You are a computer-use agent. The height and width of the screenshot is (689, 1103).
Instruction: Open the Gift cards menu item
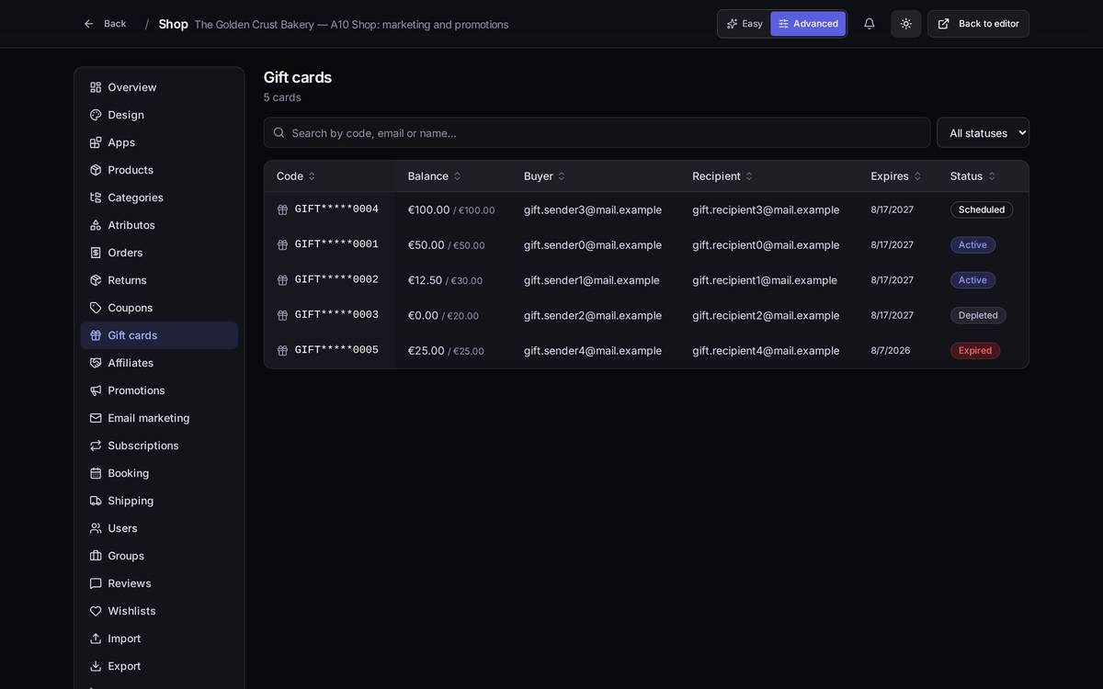pyautogui.click(x=159, y=335)
